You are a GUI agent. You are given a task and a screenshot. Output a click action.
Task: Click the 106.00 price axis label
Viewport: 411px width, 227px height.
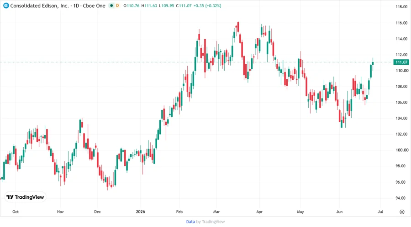[401, 103]
